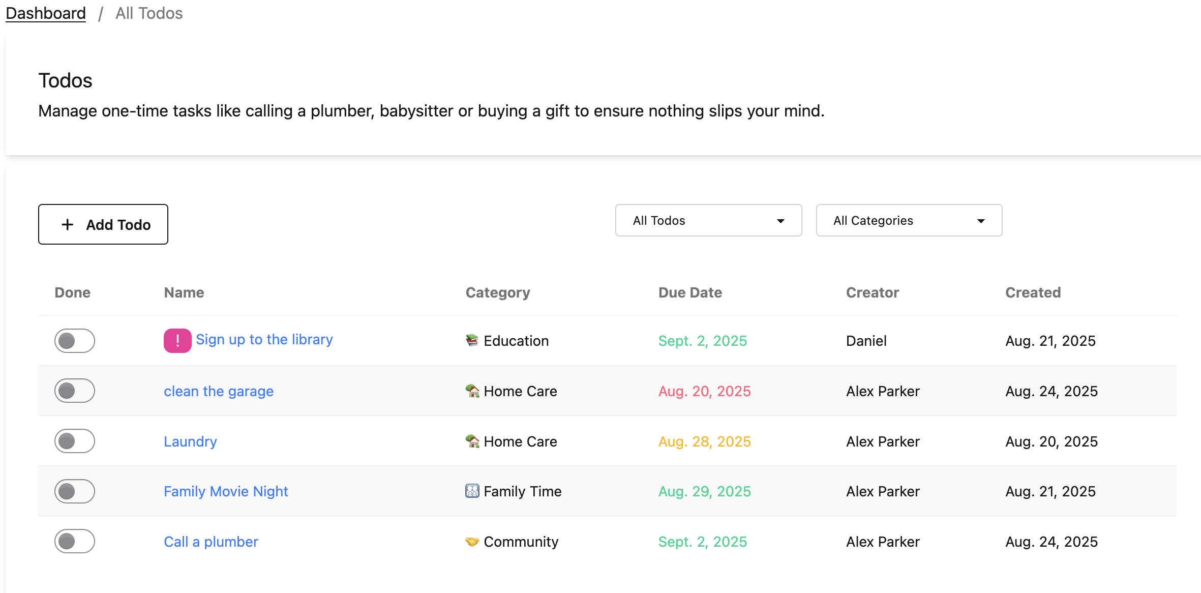
Task: Click the Due Date column header
Action: 689,292
